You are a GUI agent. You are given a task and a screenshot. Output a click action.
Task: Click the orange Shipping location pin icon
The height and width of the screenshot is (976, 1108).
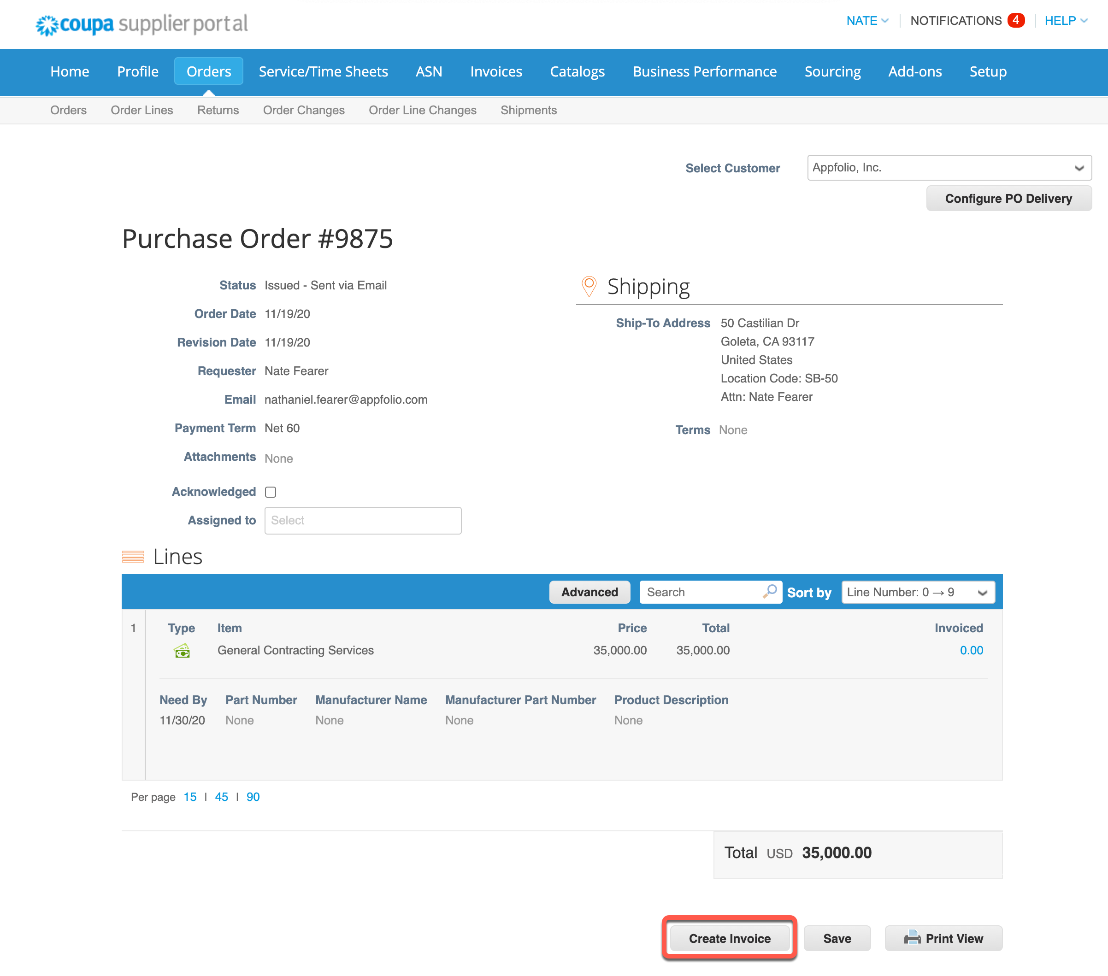click(x=589, y=286)
